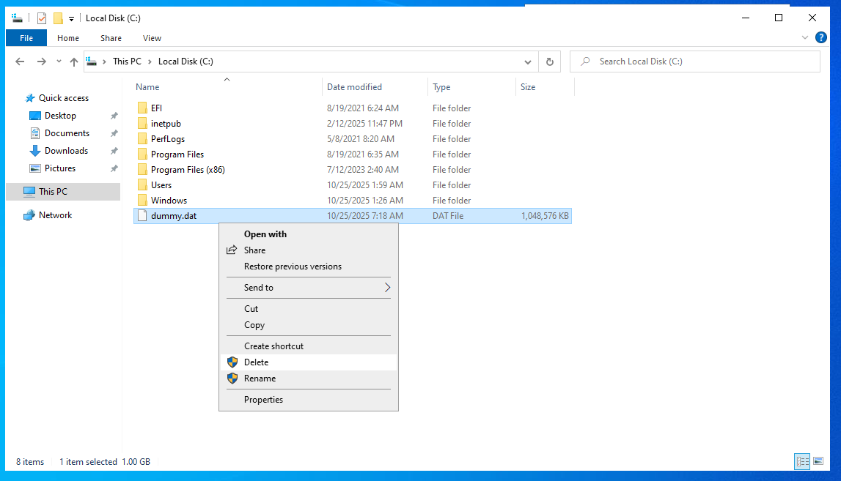This screenshot has width=841, height=481.
Task: Open Properties from the context menu
Action: click(x=309, y=400)
